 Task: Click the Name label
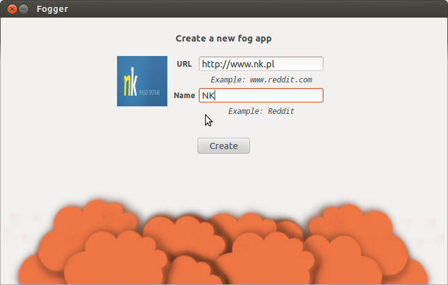(184, 96)
